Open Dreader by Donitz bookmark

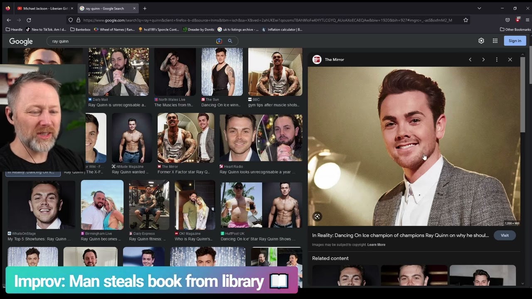pyautogui.click(x=199, y=29)
